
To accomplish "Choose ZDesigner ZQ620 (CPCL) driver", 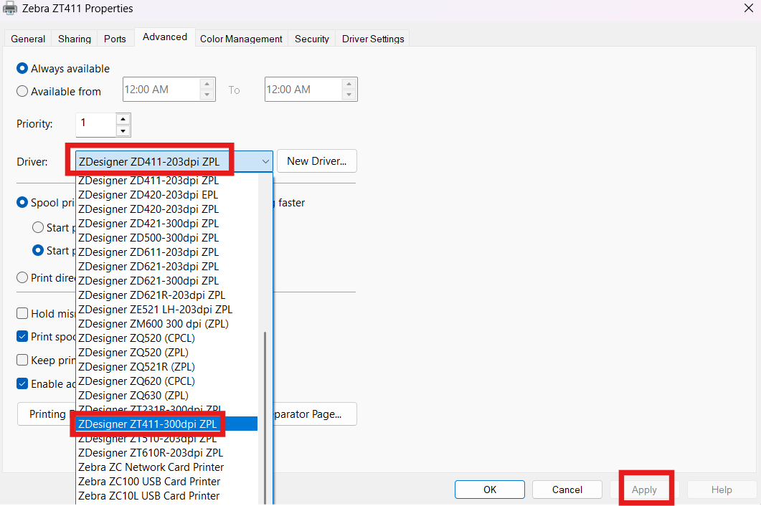I will click(x=167, y=381).
